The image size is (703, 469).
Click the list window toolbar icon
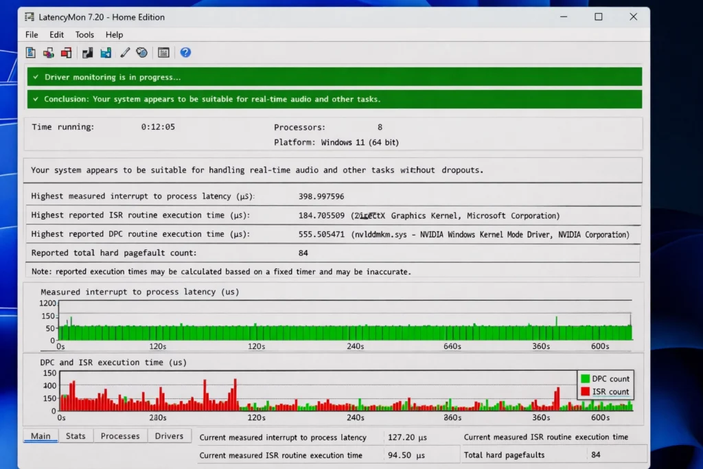pos(163,53)
